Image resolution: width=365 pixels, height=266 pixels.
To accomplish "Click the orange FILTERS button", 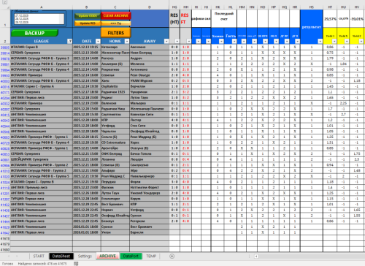I will tap(116, 33).
